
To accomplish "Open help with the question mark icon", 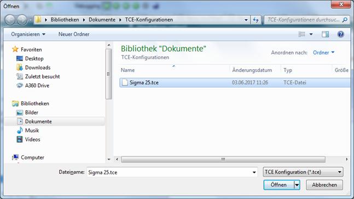I will (x=340, y=34).
